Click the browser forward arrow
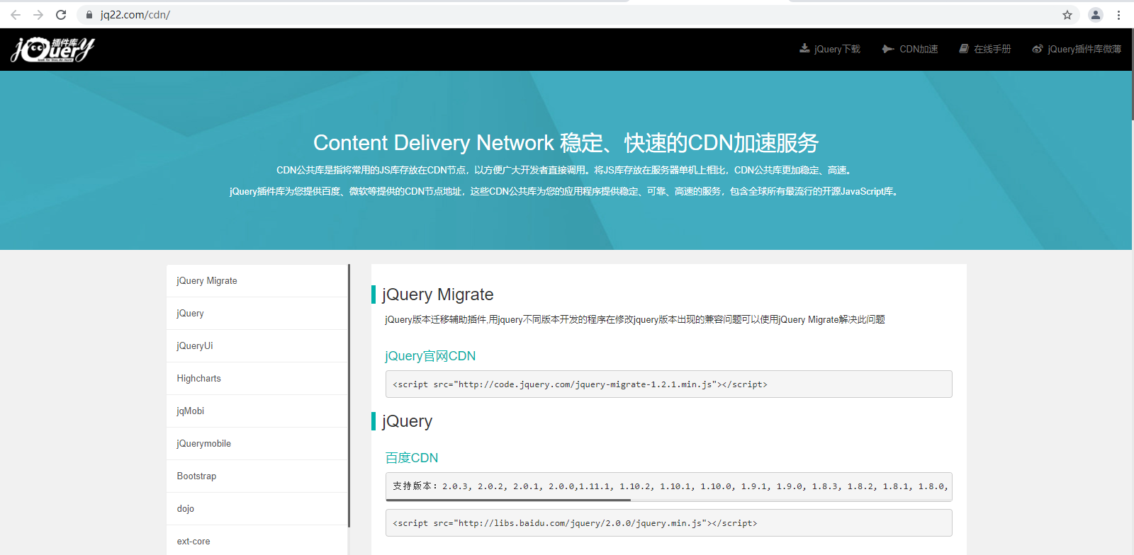 [38, 15]
